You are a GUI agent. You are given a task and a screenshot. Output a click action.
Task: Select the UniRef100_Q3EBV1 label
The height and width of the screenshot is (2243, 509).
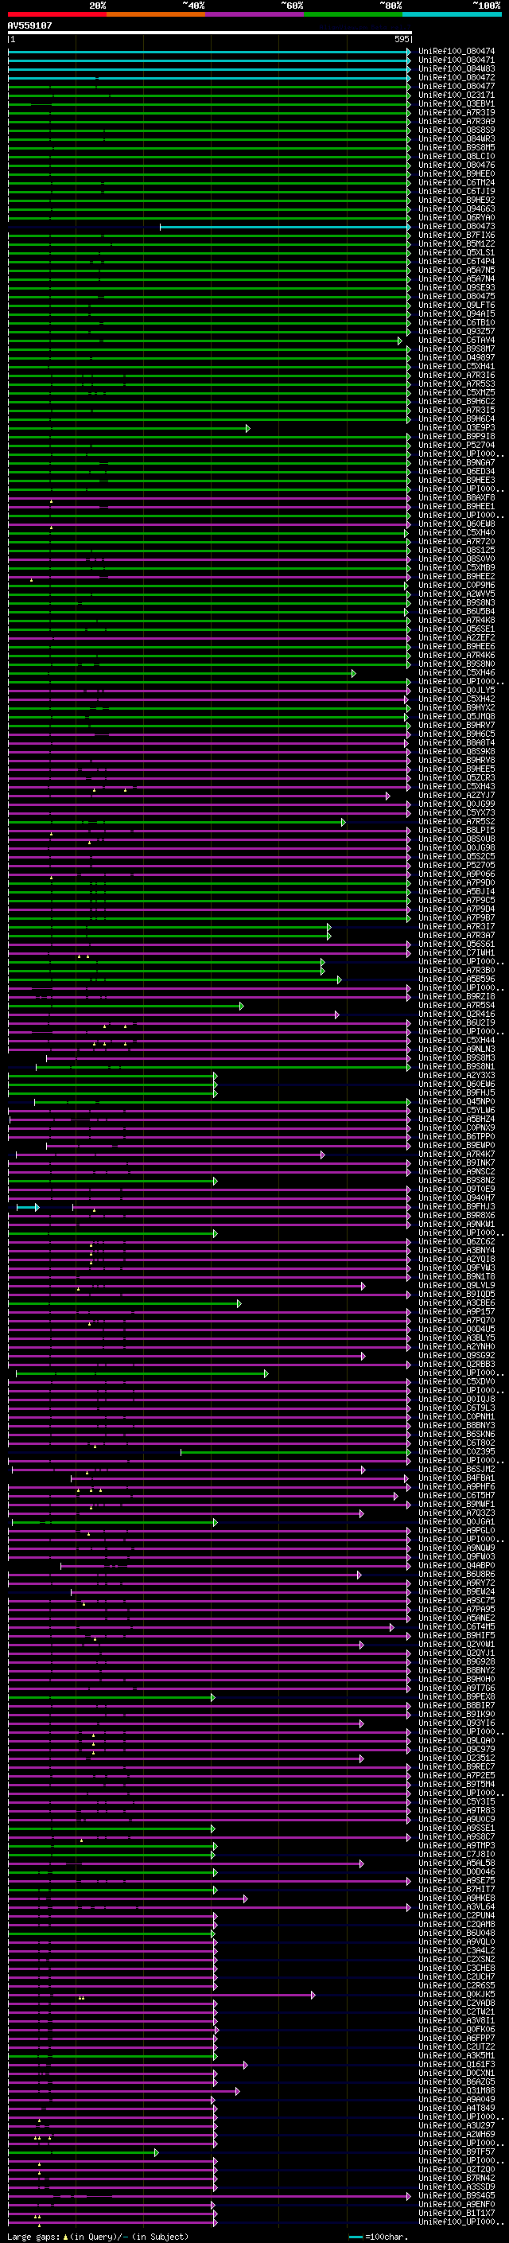[x=457, y=103]
